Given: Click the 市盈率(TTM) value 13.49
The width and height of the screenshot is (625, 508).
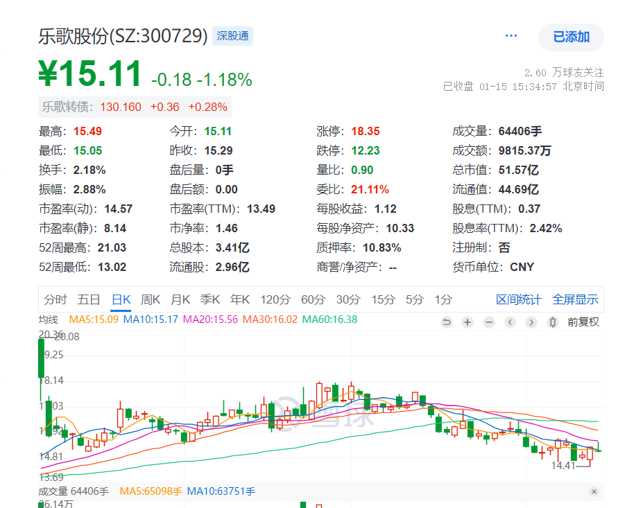Looking at the screenshot, I should tap(261, 209).
